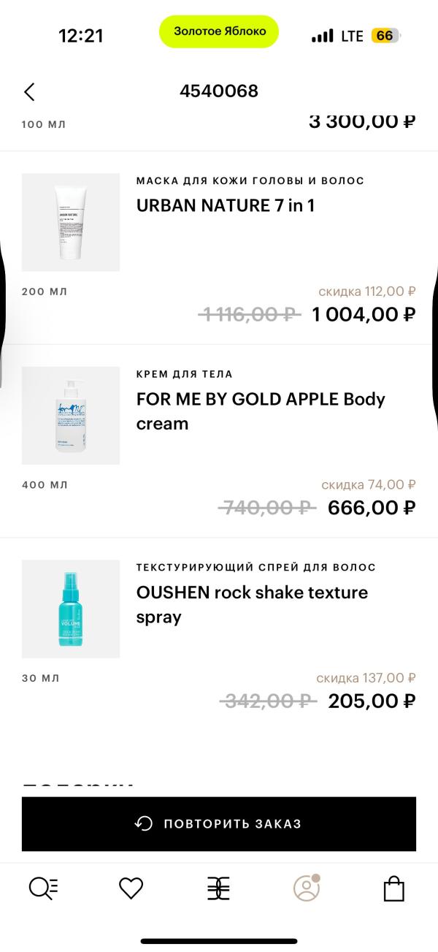Tap the 1 004,00 ₽ discounted price
438x952 pixels.
[x=364, y=314]
